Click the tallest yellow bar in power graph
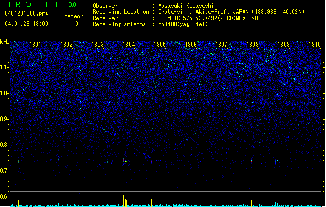This screenshot has height=207, width=326. (123, 201)
